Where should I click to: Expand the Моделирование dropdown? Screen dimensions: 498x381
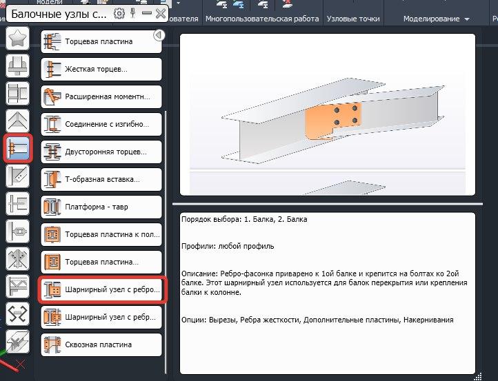[x=436, y=19]
